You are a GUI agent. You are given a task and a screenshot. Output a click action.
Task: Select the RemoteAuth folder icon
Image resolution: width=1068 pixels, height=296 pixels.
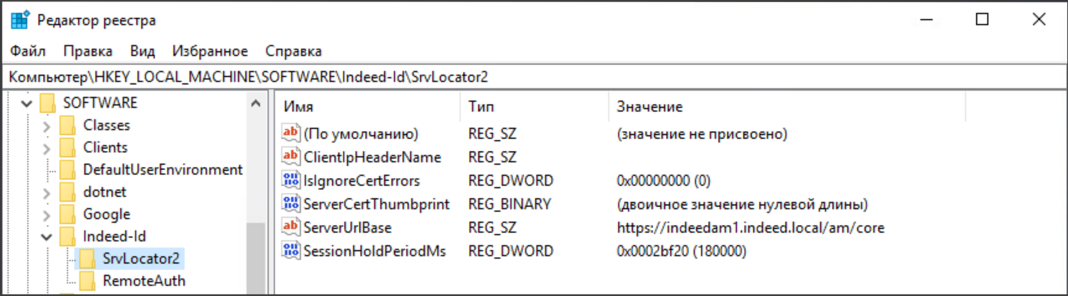[87, 281]
